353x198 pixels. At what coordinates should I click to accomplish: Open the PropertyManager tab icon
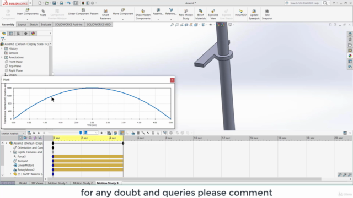[11, 34]
